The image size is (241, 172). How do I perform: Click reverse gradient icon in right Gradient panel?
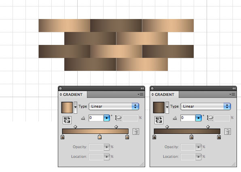coord(159,120)
